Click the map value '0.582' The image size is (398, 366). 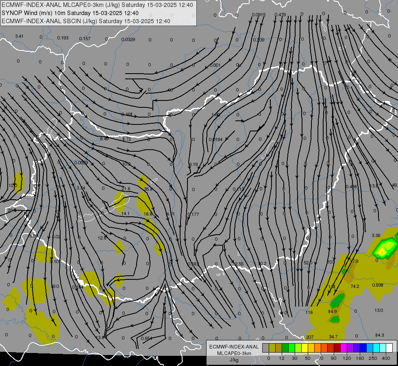[x=193, y=264]
